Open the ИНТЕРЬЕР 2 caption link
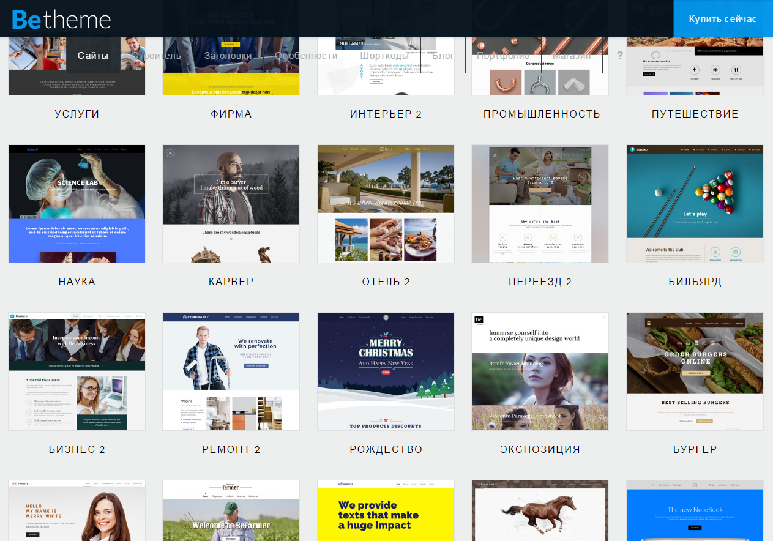The image size is (773, 541). pyautogui.click(x=386, y=114)
